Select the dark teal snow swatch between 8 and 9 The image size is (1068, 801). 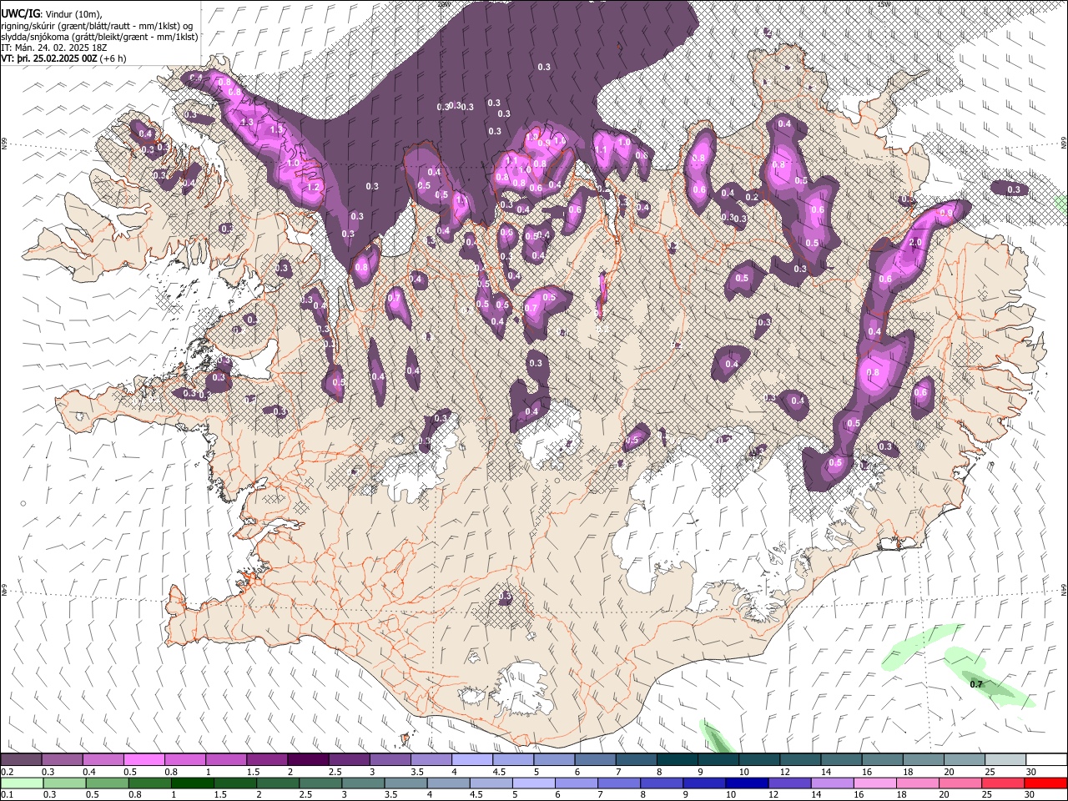pos(677,760)
